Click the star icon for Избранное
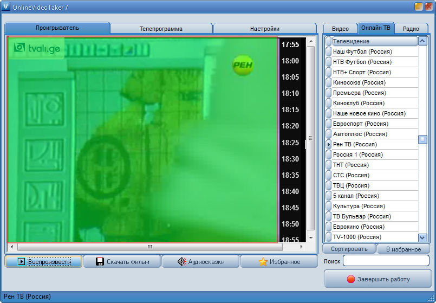 click(x=263, y=262)
